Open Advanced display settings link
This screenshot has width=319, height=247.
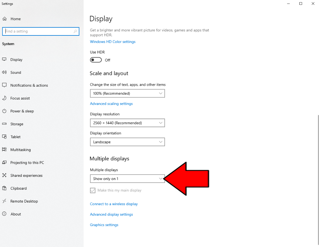pyautogui.click(x=111, y=214)
